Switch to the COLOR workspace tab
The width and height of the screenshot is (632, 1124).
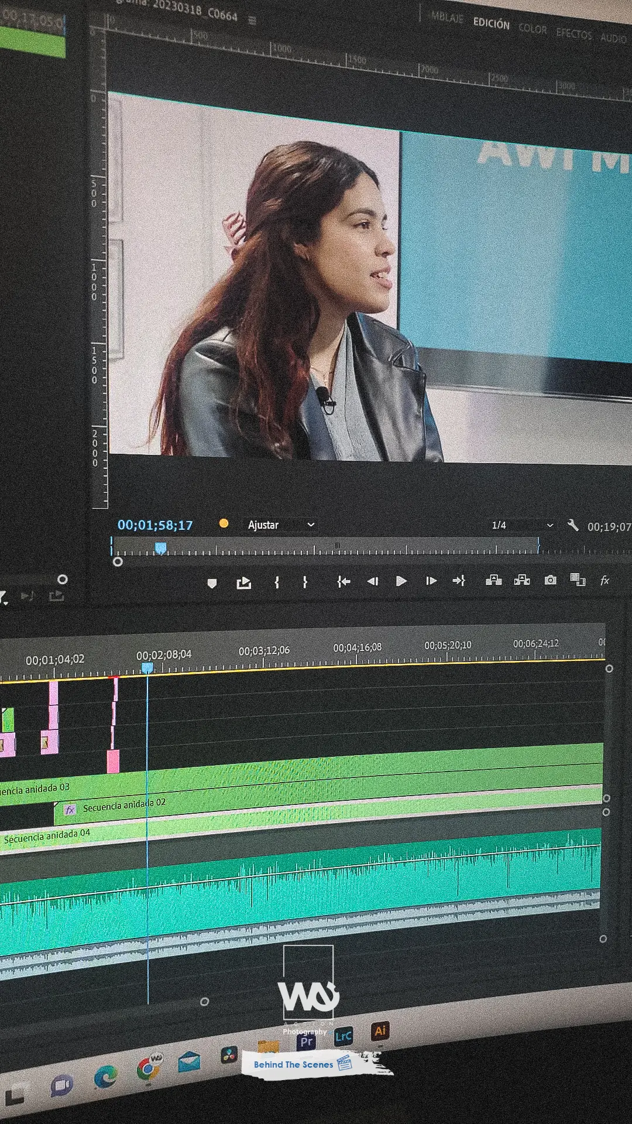click(533, 29)
